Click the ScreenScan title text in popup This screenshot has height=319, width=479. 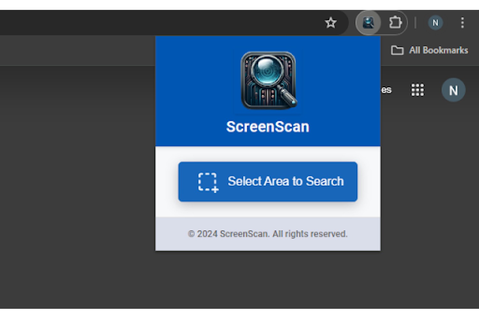pos(268,127)
